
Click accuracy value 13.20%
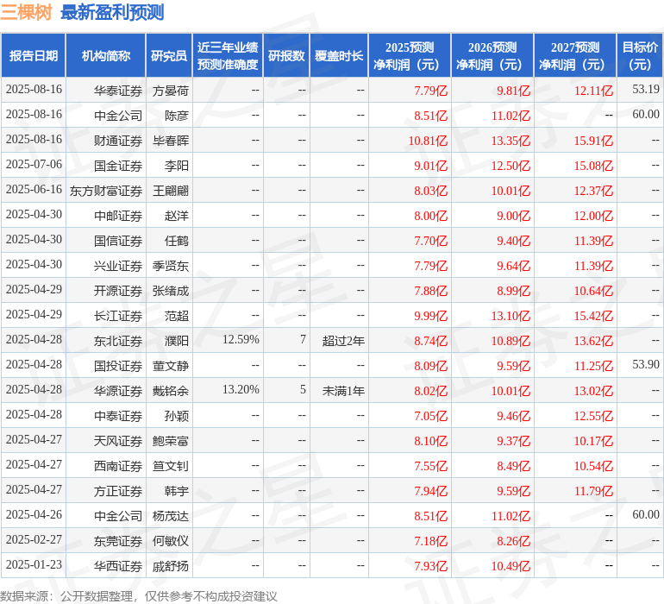tap(241, 389)
